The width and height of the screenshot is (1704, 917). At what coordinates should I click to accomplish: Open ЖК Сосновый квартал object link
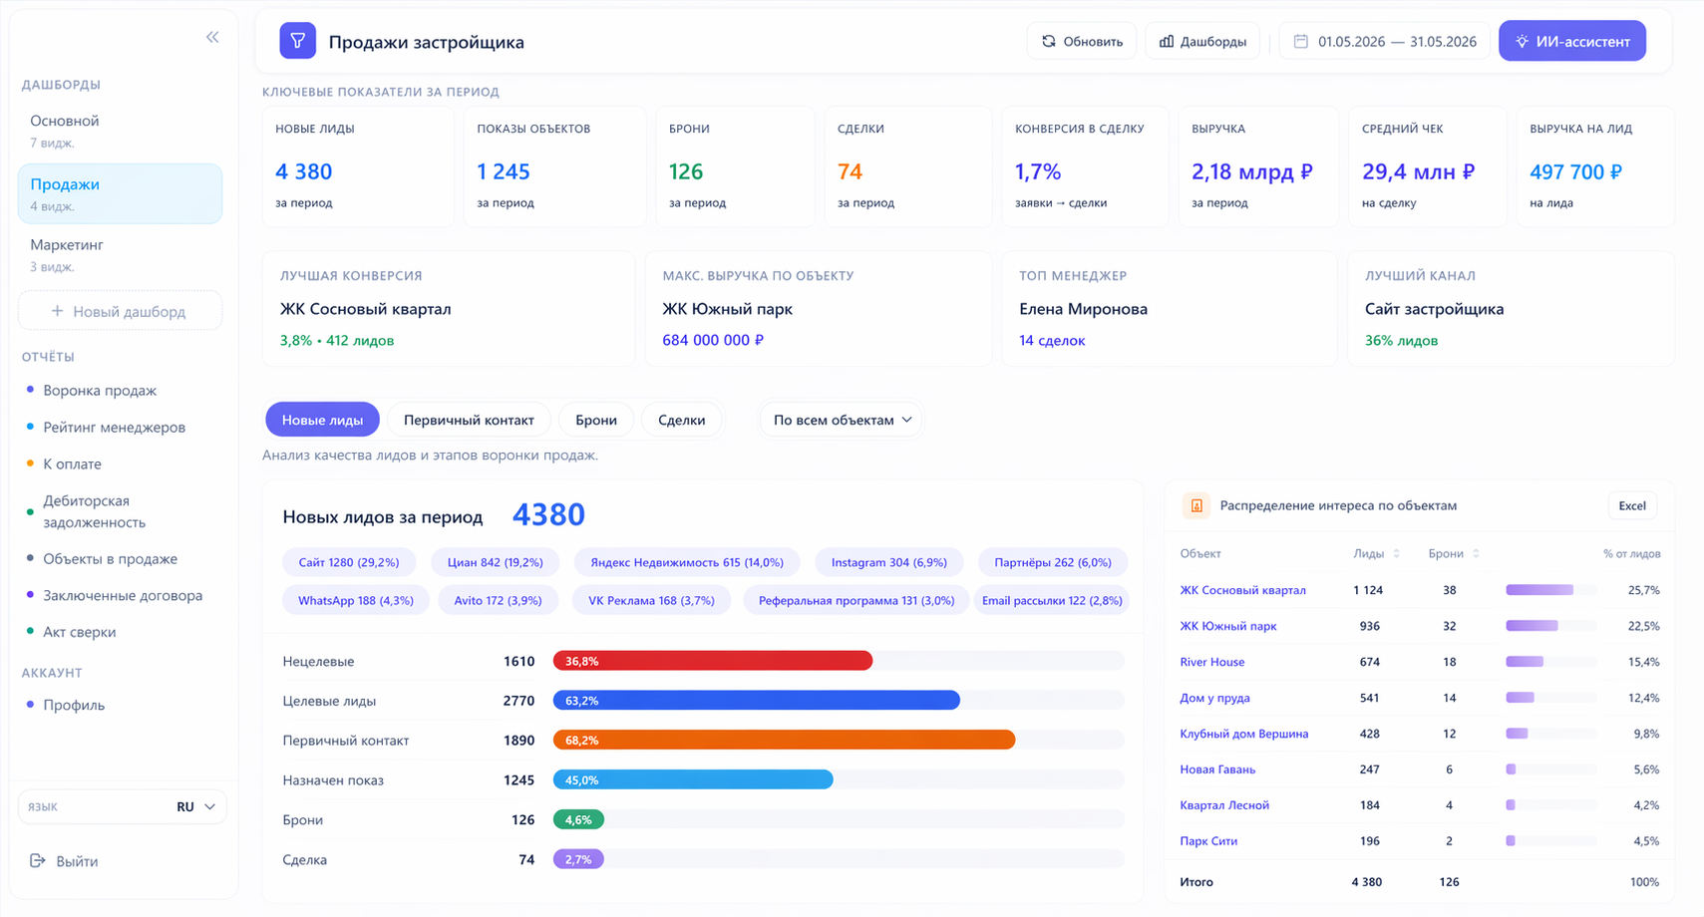click(1242, 590)
